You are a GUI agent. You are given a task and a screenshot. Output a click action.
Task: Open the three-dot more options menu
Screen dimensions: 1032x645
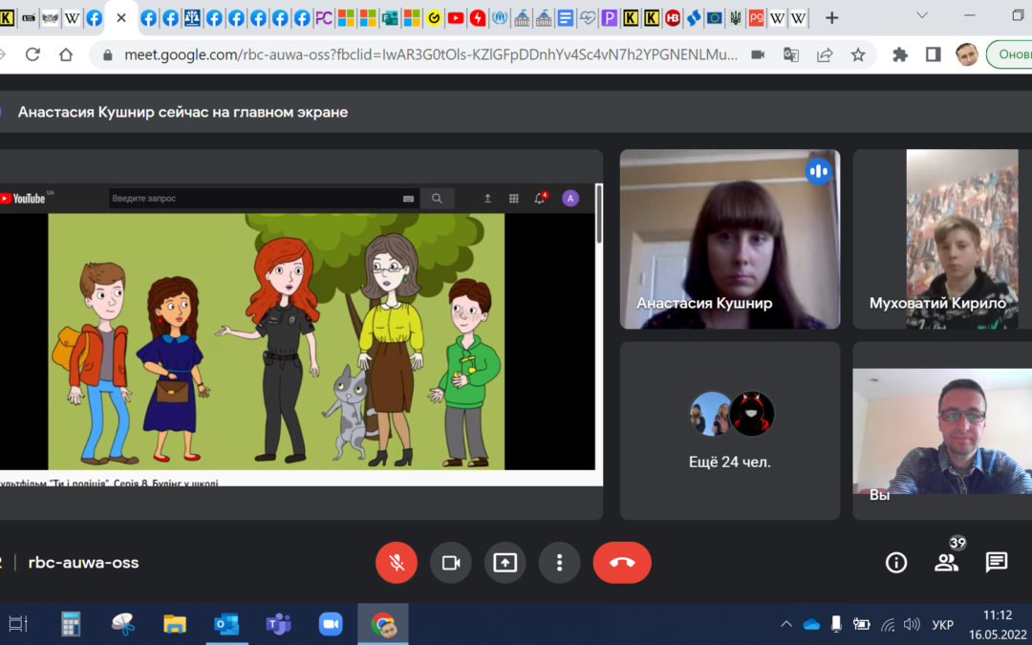pos(559,563)
